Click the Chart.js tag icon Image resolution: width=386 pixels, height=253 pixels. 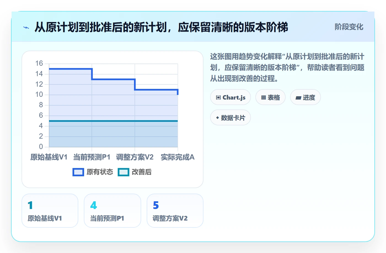coord(218,98)
